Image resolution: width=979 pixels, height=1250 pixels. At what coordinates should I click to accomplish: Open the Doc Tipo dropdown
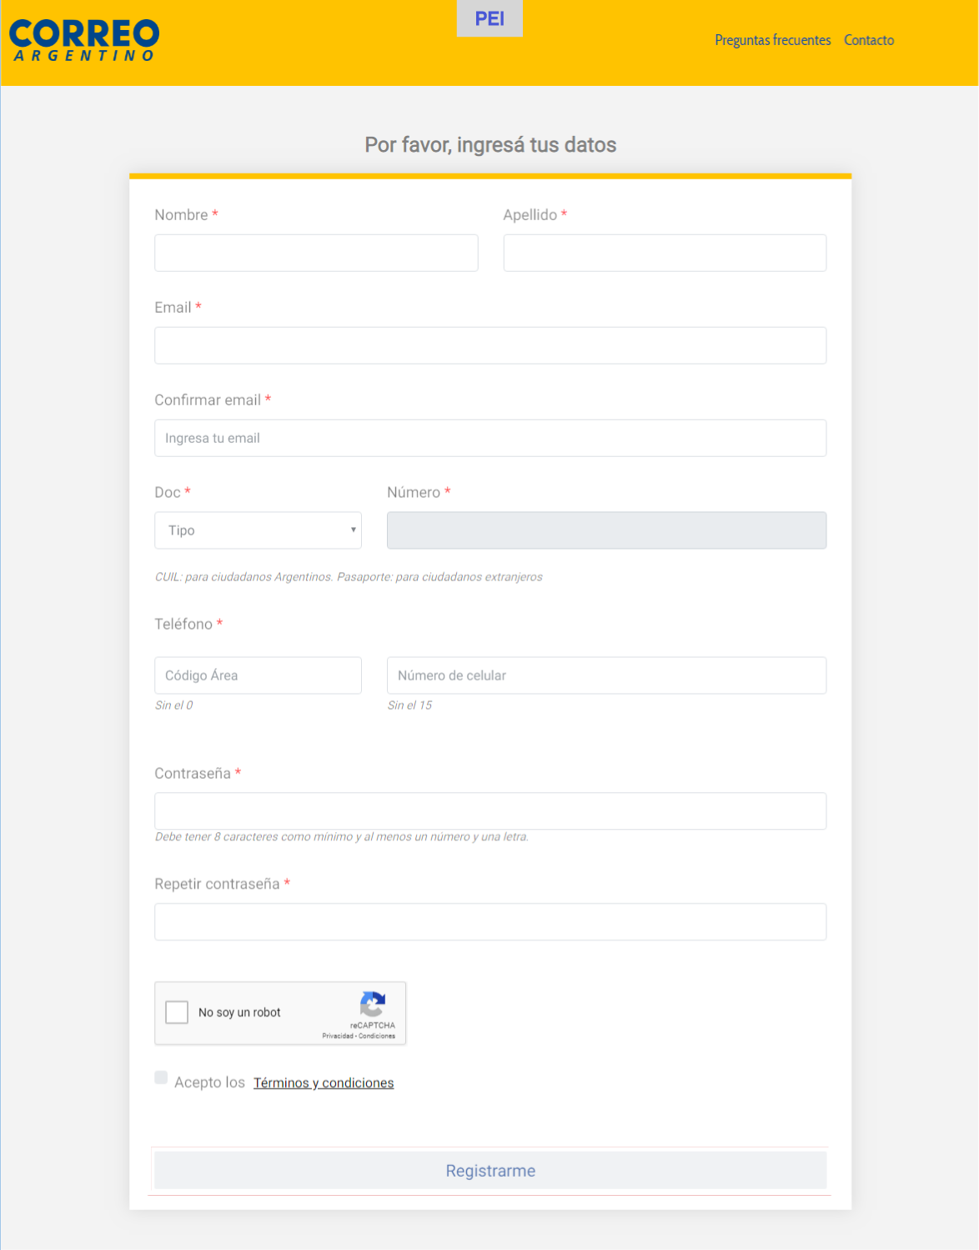coord(258,530)
